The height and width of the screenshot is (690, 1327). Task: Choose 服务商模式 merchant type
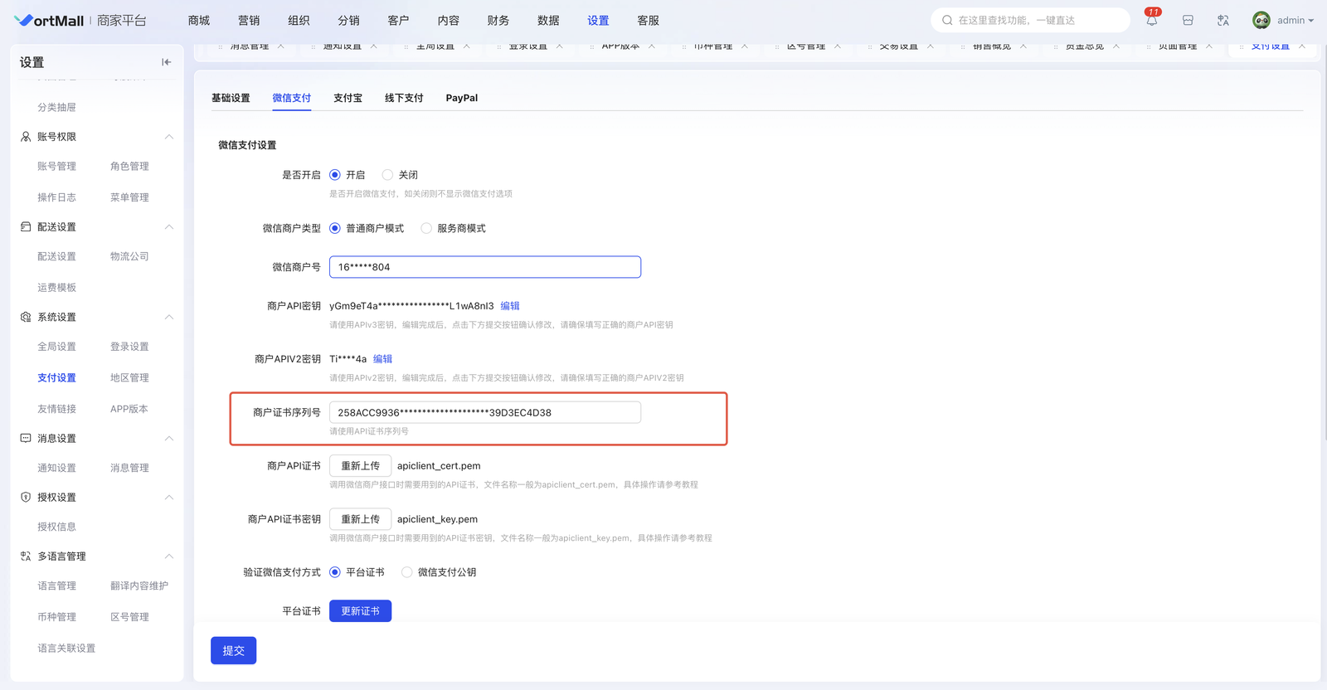pos(426,229)
